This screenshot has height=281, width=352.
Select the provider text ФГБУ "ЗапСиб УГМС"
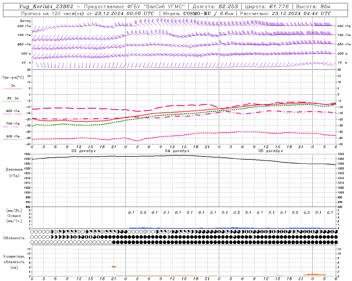(156, 7)
